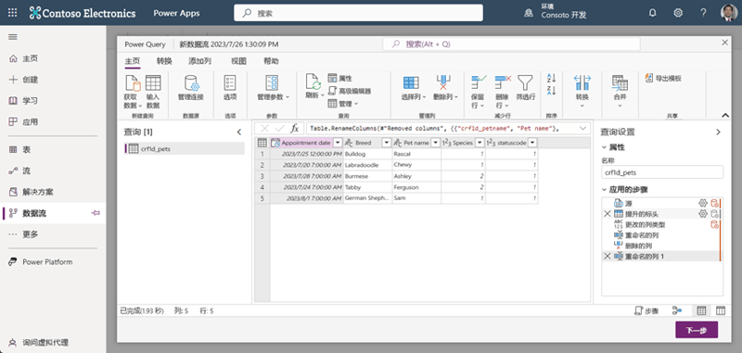The image size is (742, 353).
Task: Click the sort ascending A-Z icon
Action: [551, 79]
